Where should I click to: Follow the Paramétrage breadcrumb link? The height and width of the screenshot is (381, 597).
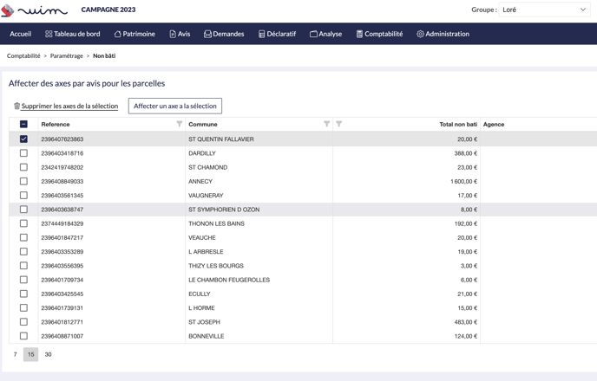click(x=67, y=56)
